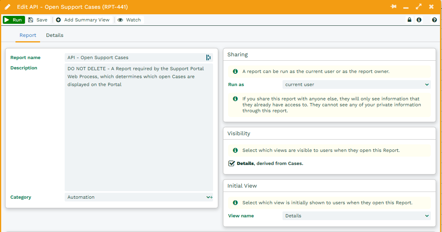This screenshot has height=232, width=442.
Task: Open help via question mark icon
Action: pyautogui.click(x=434, y=20)
